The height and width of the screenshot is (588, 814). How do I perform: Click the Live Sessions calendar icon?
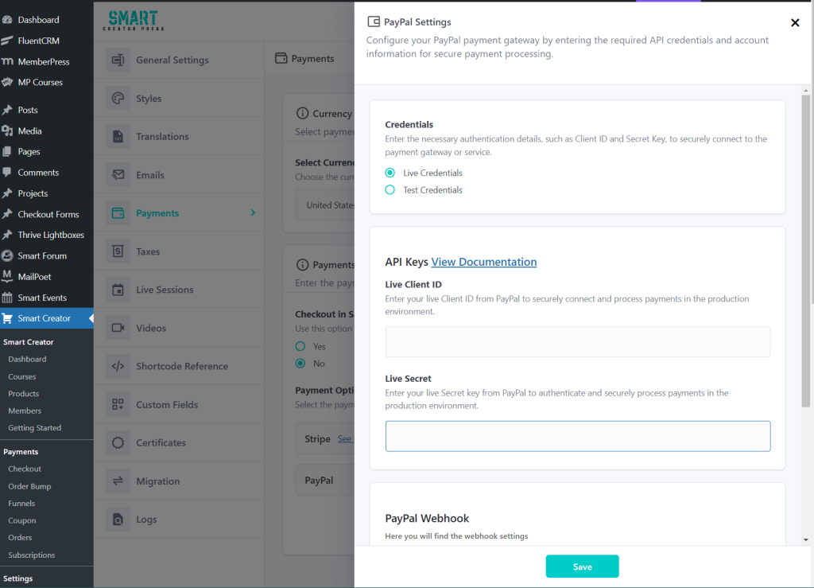118,290
